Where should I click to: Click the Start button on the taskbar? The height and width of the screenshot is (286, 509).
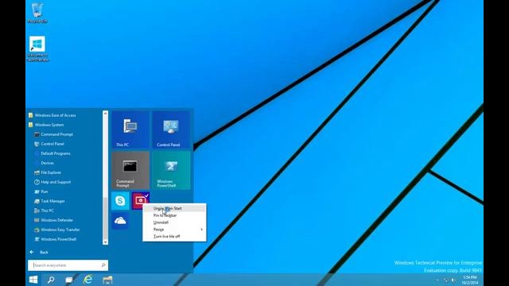33,280
